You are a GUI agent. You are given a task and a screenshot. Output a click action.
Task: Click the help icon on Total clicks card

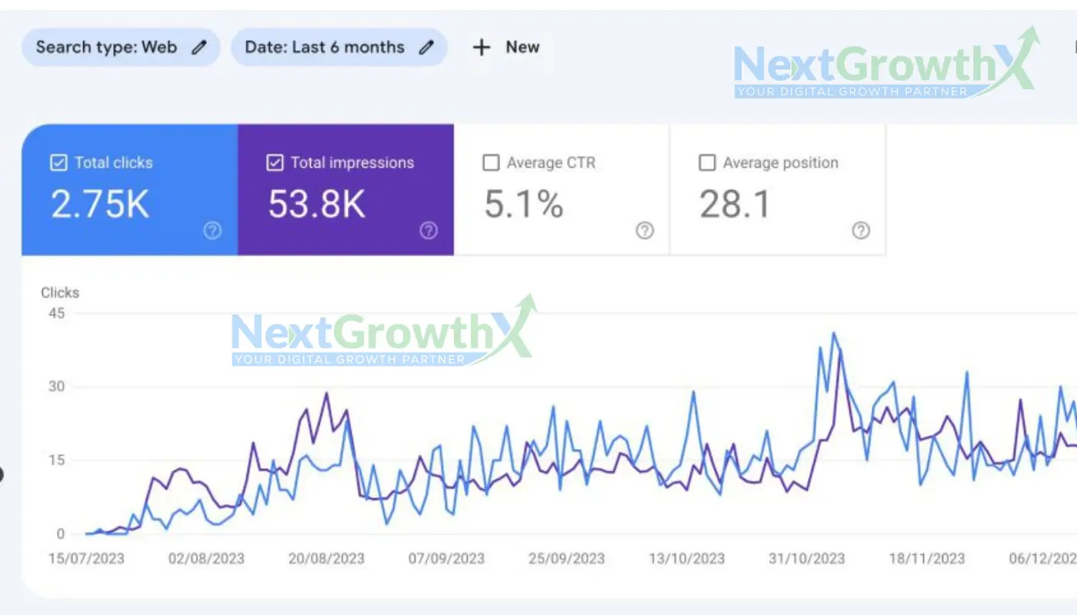pos(212,231)
